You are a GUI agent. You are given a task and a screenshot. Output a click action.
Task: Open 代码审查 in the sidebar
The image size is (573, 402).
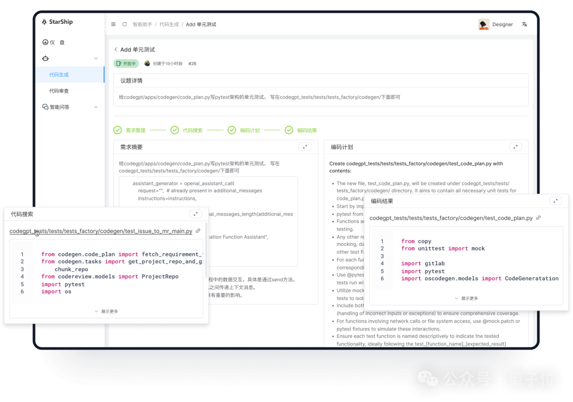[x=59, y=91]
